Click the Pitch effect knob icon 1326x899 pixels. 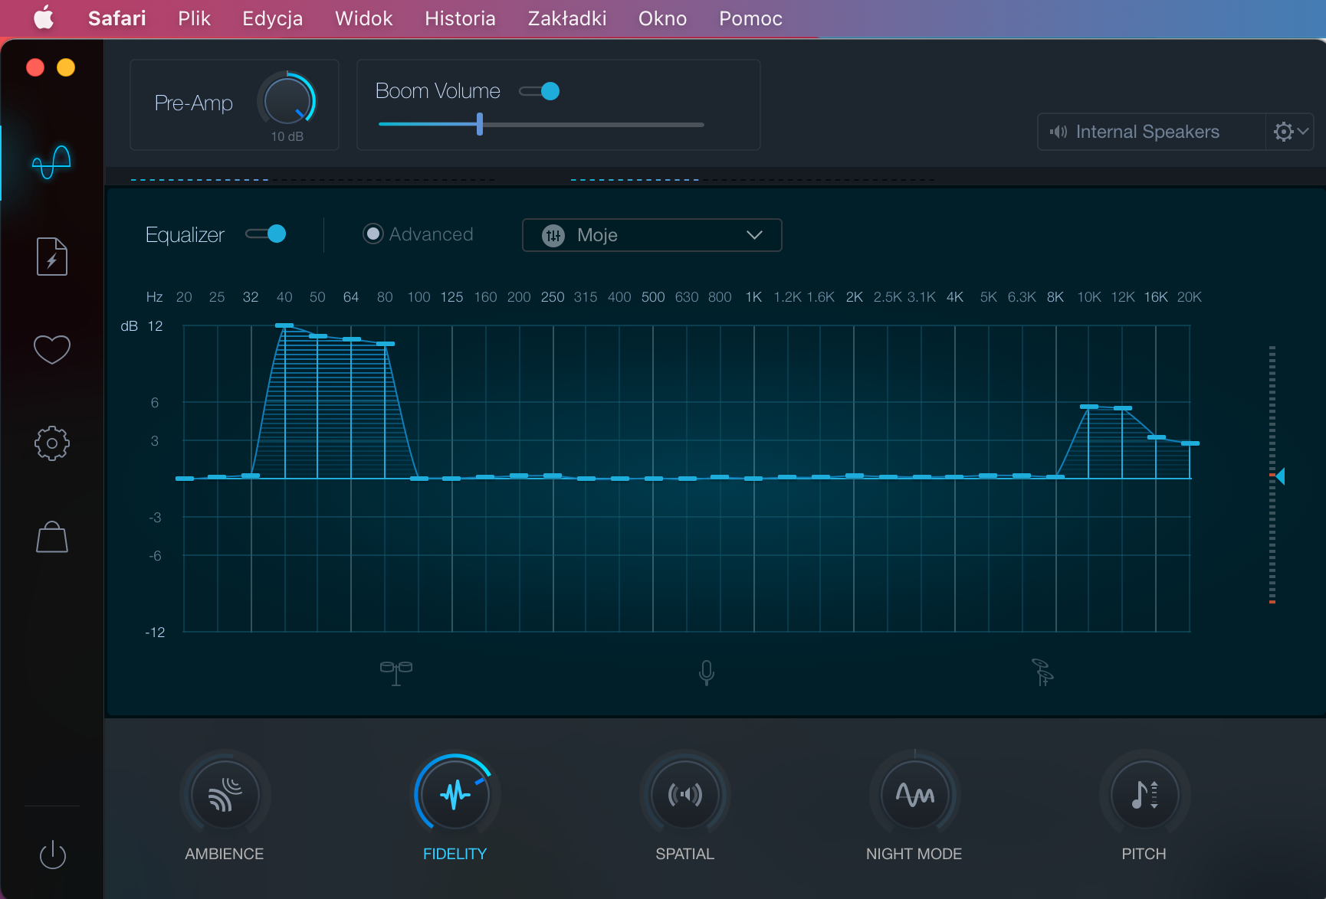pos(1144,795)
